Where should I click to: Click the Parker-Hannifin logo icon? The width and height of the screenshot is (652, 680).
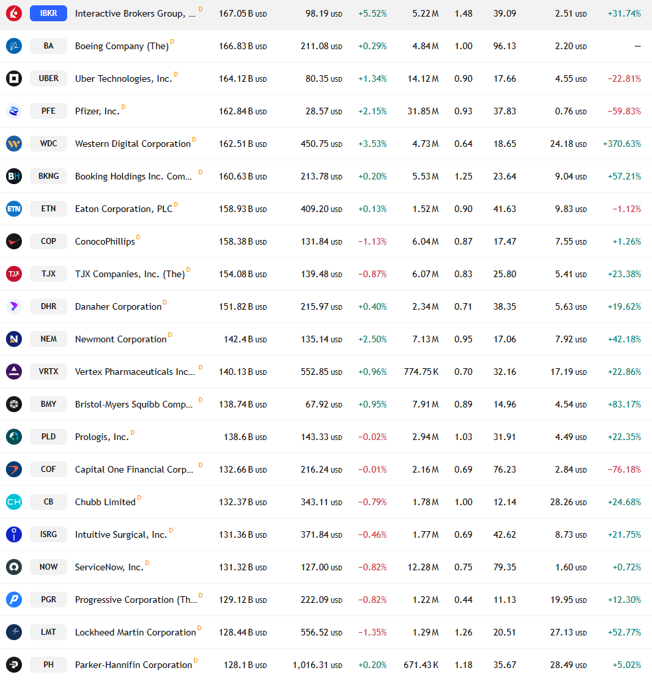coord(14,665)
